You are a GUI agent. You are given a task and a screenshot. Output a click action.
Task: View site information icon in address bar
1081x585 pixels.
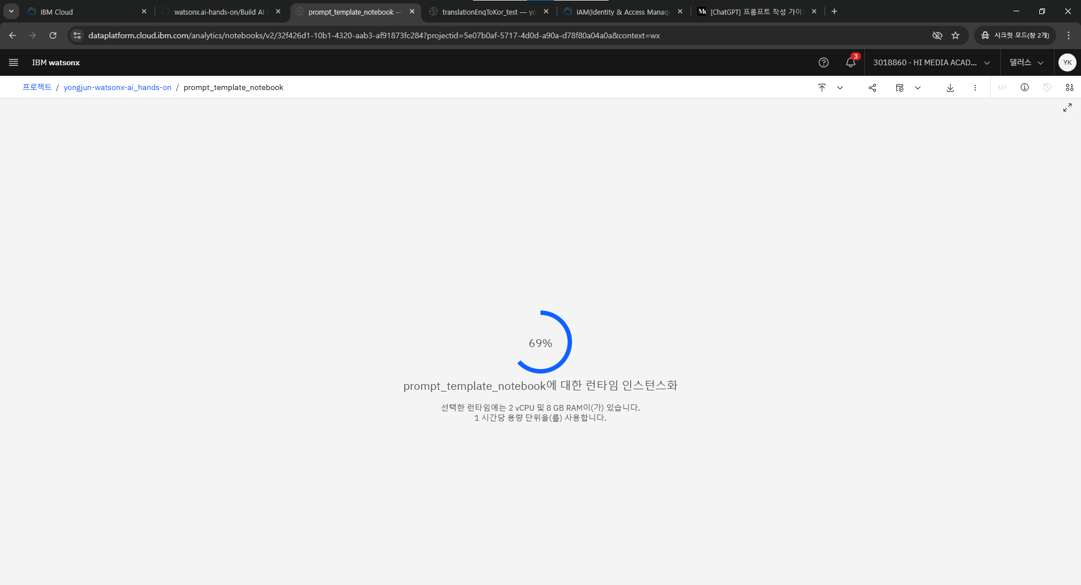77,35
